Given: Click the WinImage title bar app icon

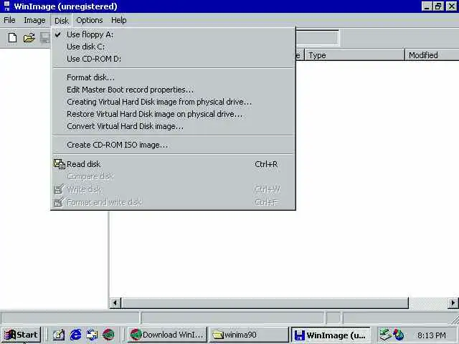Looking at the screenshot, I should click(x=6, y=6).
